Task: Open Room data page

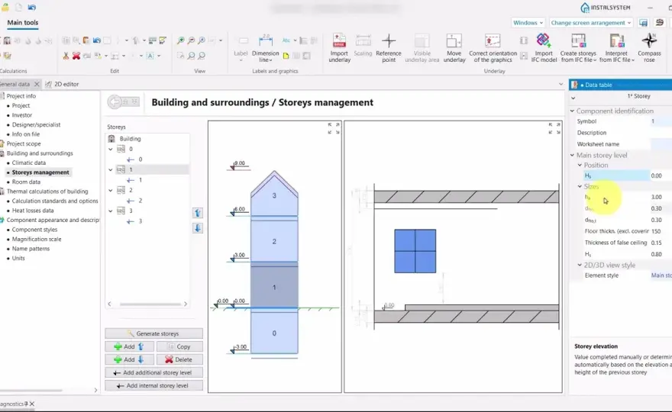Action: pyautogui.click(x=26, y=182)
